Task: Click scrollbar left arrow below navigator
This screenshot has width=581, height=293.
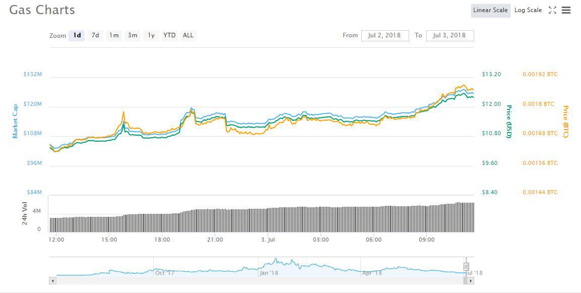Action: (52, 281)
